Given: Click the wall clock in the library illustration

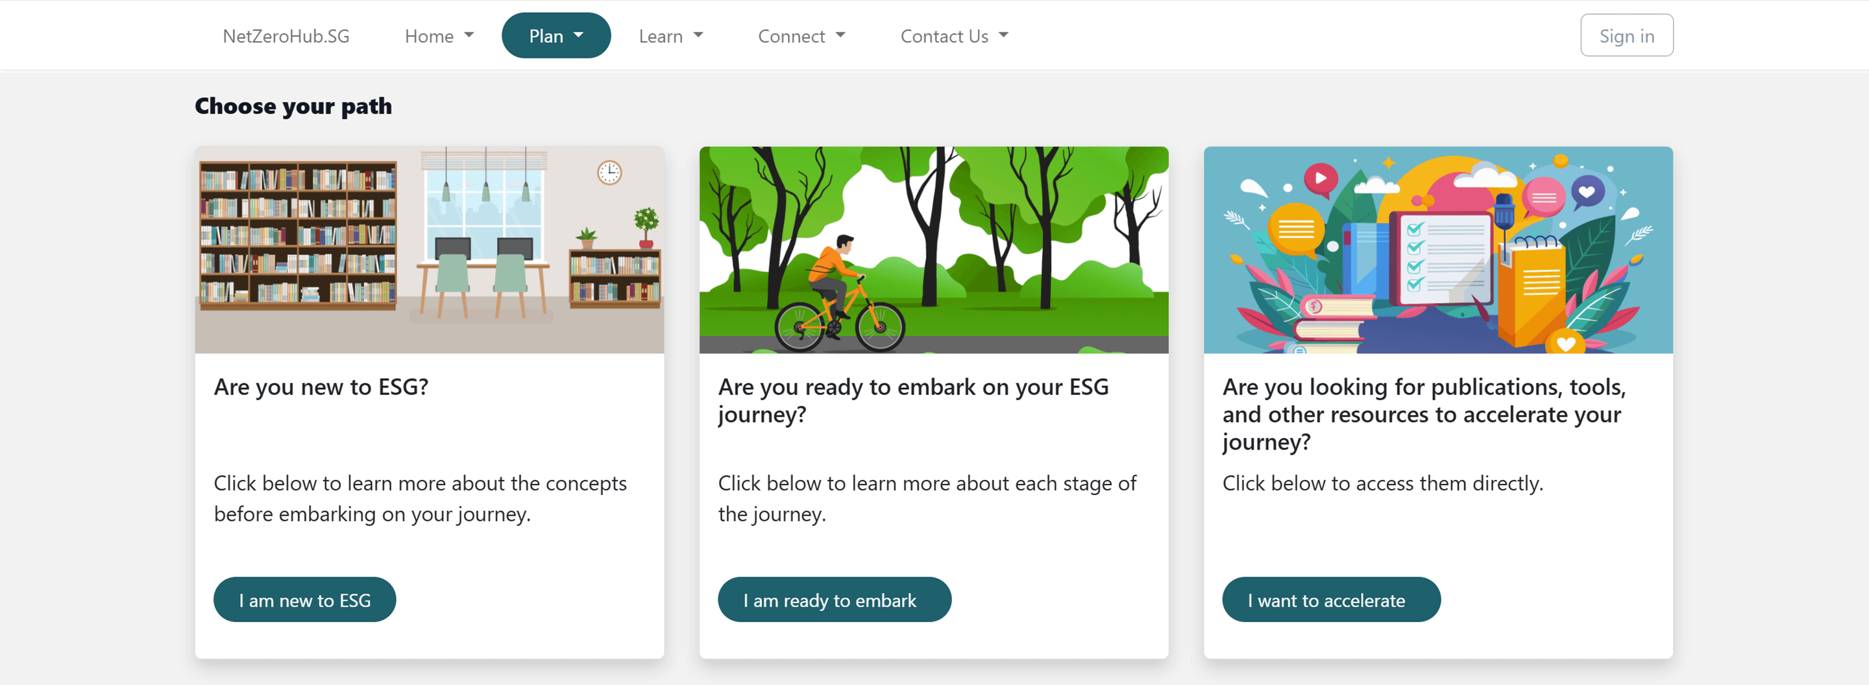Looking at the screenshot, I should (609, 173).
